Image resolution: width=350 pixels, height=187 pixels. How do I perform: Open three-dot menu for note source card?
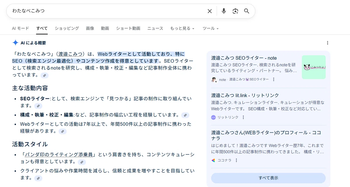[274, 79]
